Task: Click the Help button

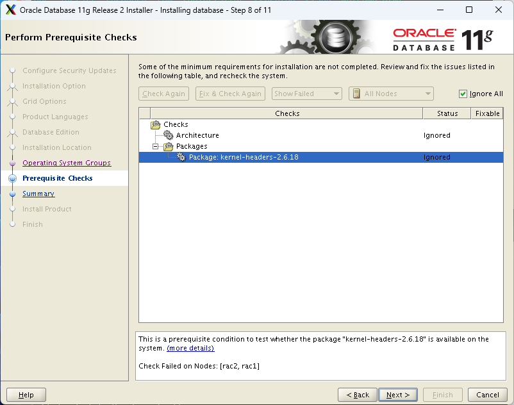Action: tap(26, 395)
